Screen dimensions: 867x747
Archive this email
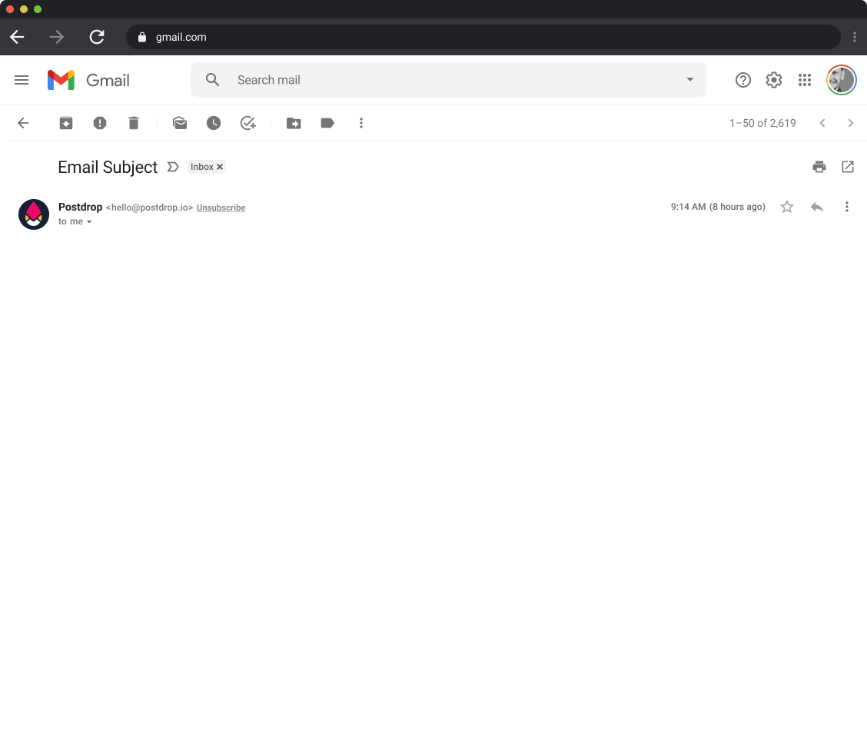(65, 123)
